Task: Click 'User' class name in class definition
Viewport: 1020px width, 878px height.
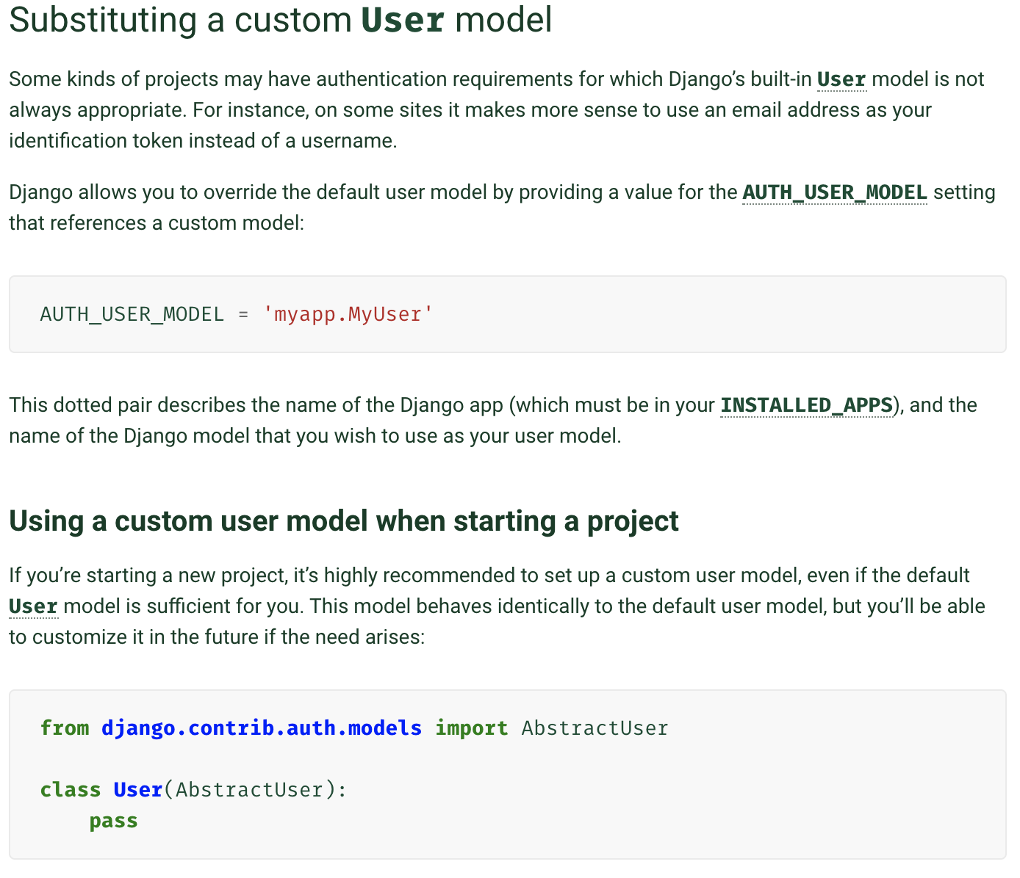Action: tap(138, 790)
